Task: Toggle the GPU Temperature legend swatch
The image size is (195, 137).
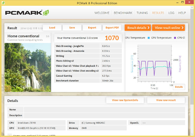Action: tap(149, 38)
